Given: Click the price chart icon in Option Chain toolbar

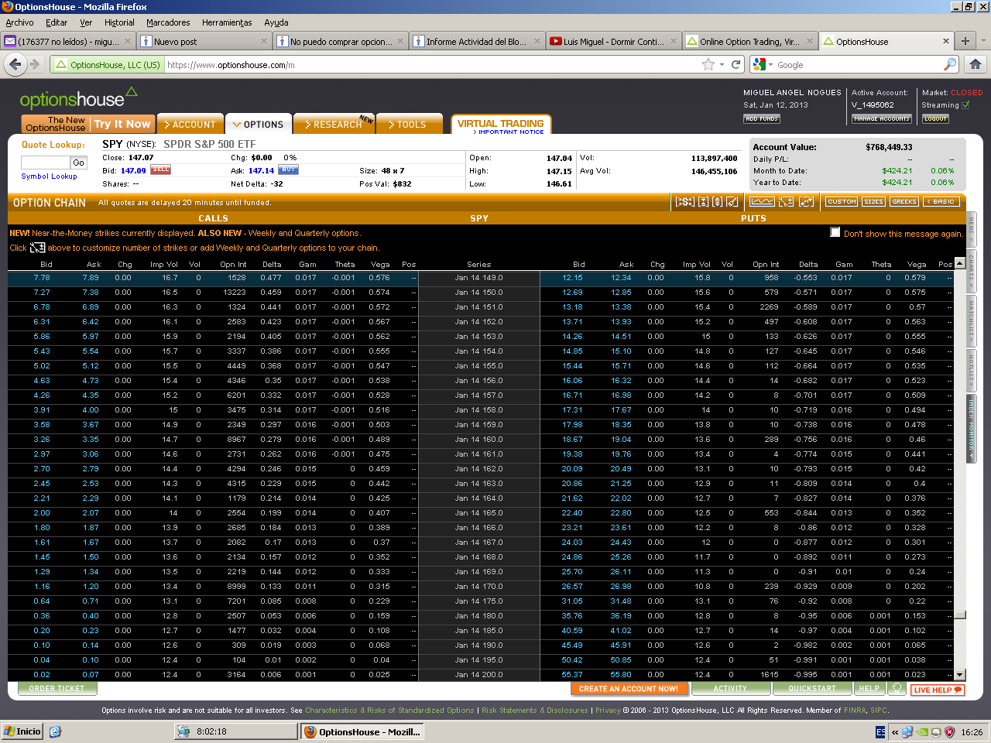Looking at the screenshot, I should click(x=762, y=202).
